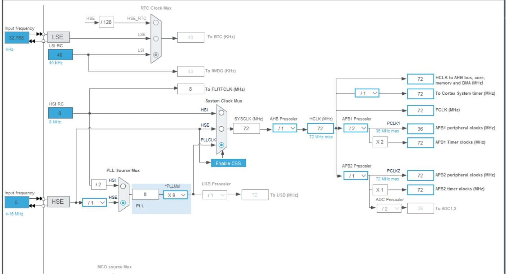Click the HSI /2 divider box
The width and height of the screenshot is (506, 274).
click(99, 184)
